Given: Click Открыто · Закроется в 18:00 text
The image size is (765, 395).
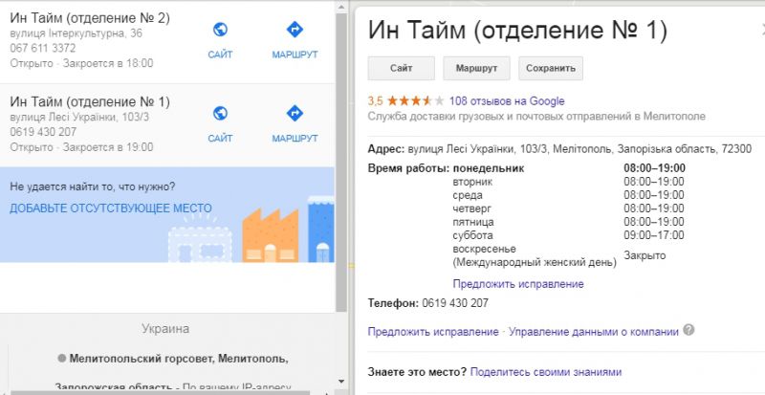Looking at the screenshot, I should [81, 63].
